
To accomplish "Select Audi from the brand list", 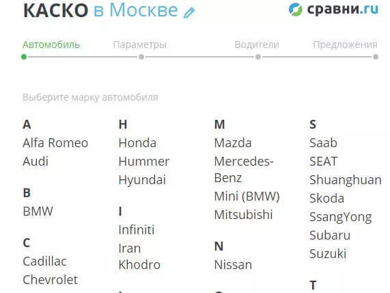I will click(x=36, y=162).
